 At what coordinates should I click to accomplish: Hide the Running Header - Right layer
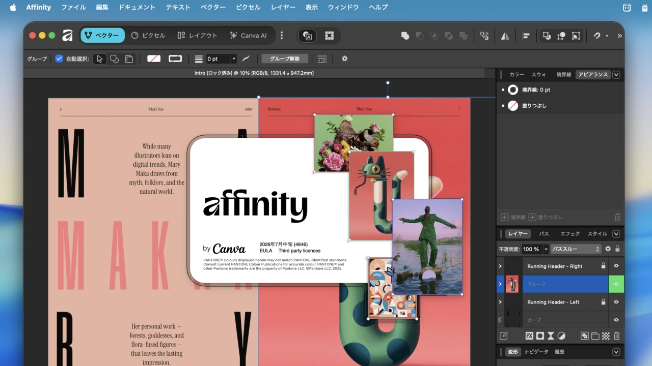[616, 266]
